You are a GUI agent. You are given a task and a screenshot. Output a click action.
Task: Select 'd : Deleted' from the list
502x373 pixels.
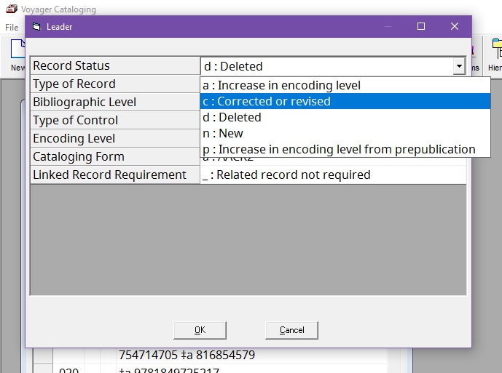point(345,117)
